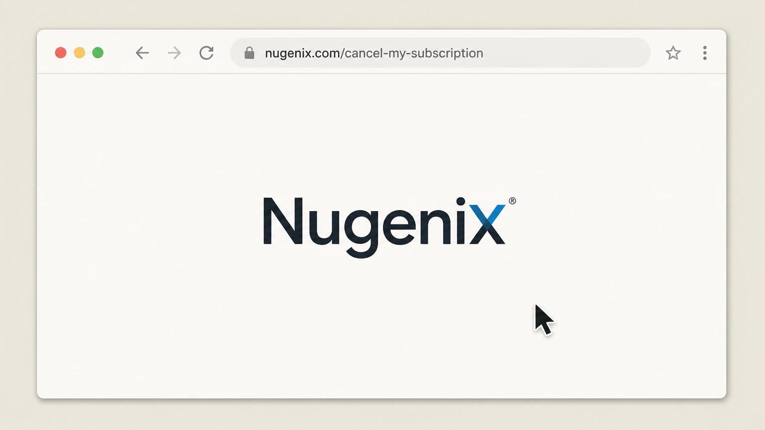Close the window with the red button
Screen dimensions: 765x430
(61, 53)
